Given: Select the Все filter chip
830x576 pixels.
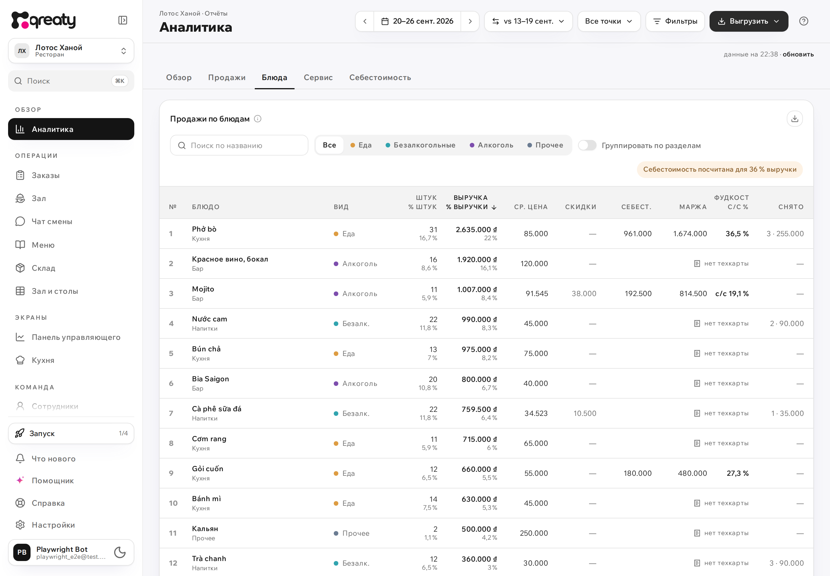Looking at the screenshot, I should 329,145.
